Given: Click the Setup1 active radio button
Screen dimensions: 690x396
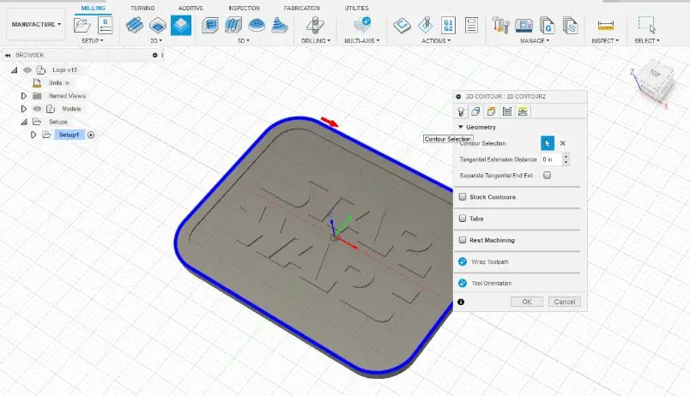Looking at the screenshot, I should 91,135.
